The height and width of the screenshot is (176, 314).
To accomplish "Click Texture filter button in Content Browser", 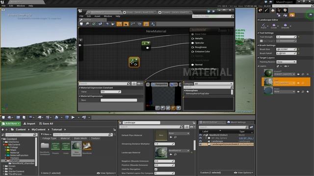I will pos(95,138).
